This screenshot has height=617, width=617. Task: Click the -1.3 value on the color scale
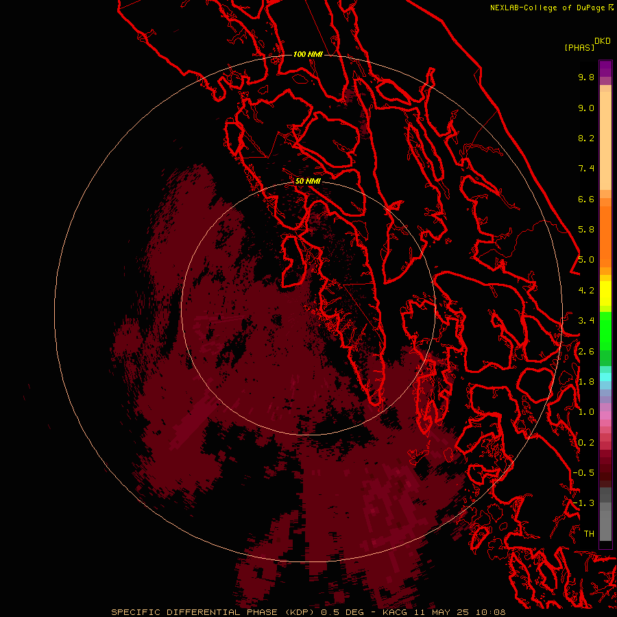[x=583, y=503]
